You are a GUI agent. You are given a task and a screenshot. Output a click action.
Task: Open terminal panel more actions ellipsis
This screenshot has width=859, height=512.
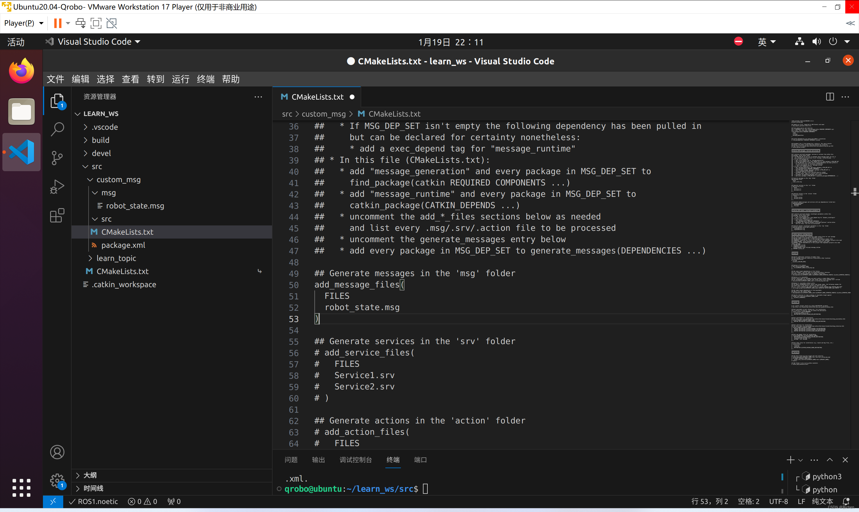tap(814, 460)
